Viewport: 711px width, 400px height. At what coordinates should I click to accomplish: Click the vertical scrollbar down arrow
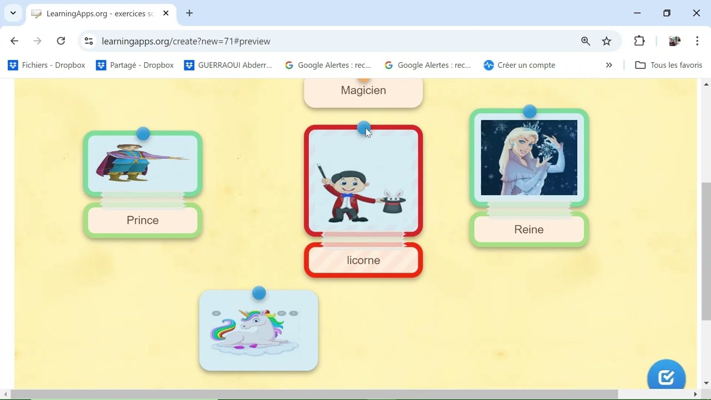pos(706,383)
